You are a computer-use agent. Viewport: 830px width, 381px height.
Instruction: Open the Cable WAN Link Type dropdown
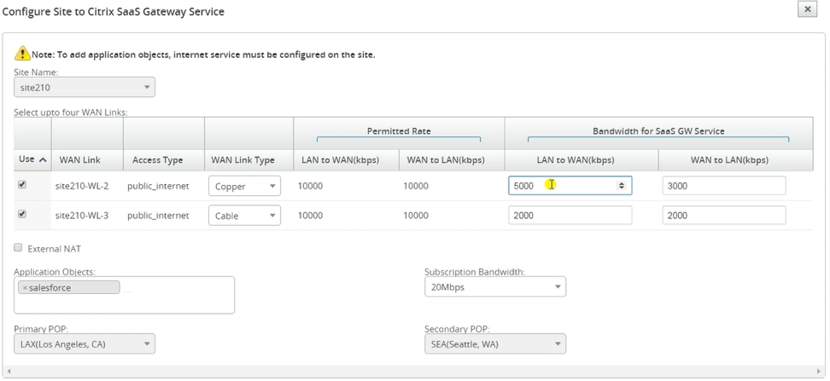244,216
